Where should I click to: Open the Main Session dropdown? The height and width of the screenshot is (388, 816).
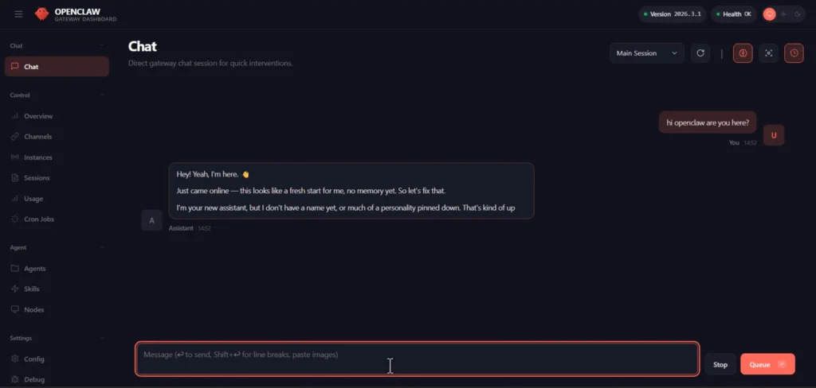click(x=647, y=53)
